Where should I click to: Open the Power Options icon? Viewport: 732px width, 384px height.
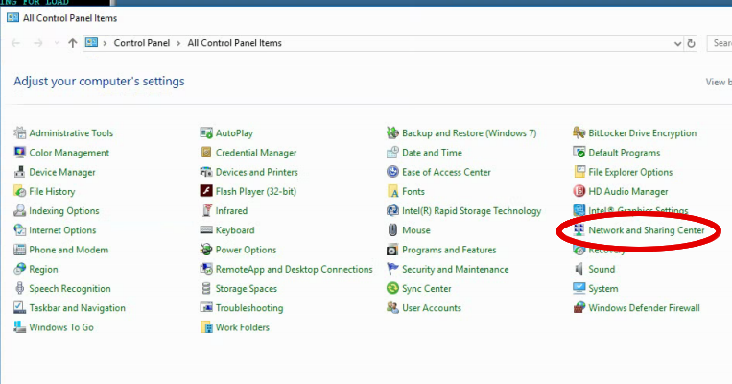(206, 250)
